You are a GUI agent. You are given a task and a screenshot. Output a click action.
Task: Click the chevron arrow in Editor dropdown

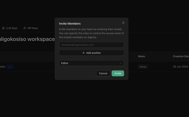pyautogui.click(x=121, y=63)
